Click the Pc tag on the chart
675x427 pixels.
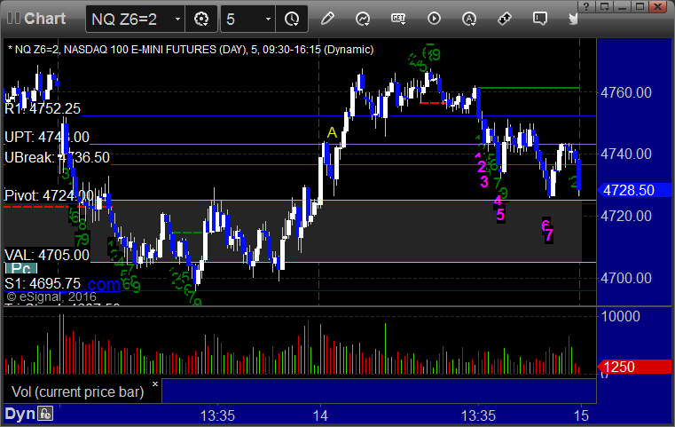tap(21, 268)
